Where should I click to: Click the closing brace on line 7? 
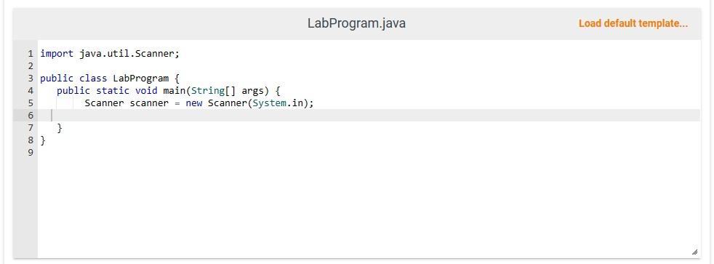[60, 128]
